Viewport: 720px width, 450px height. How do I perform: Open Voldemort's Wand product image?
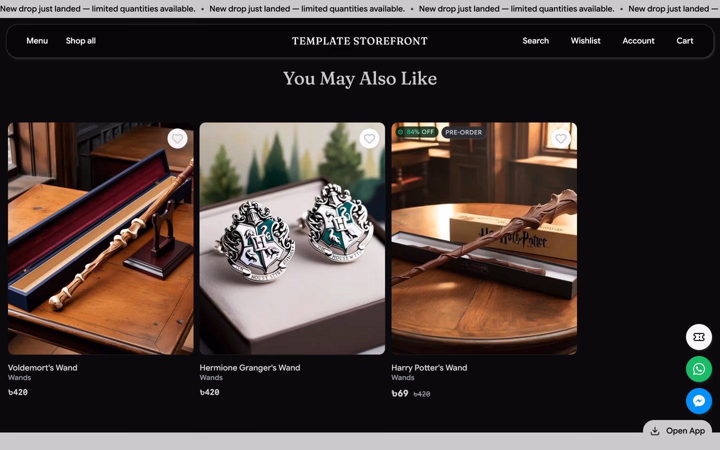click(x=100, y=238)
